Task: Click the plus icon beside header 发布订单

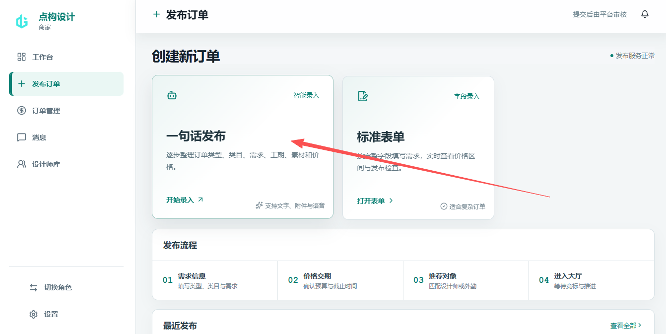Action: point(156,14)
